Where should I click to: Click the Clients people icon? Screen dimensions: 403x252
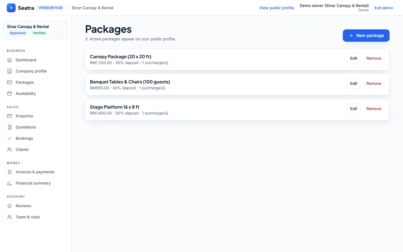pyautogui.click(x=10, y=150)
